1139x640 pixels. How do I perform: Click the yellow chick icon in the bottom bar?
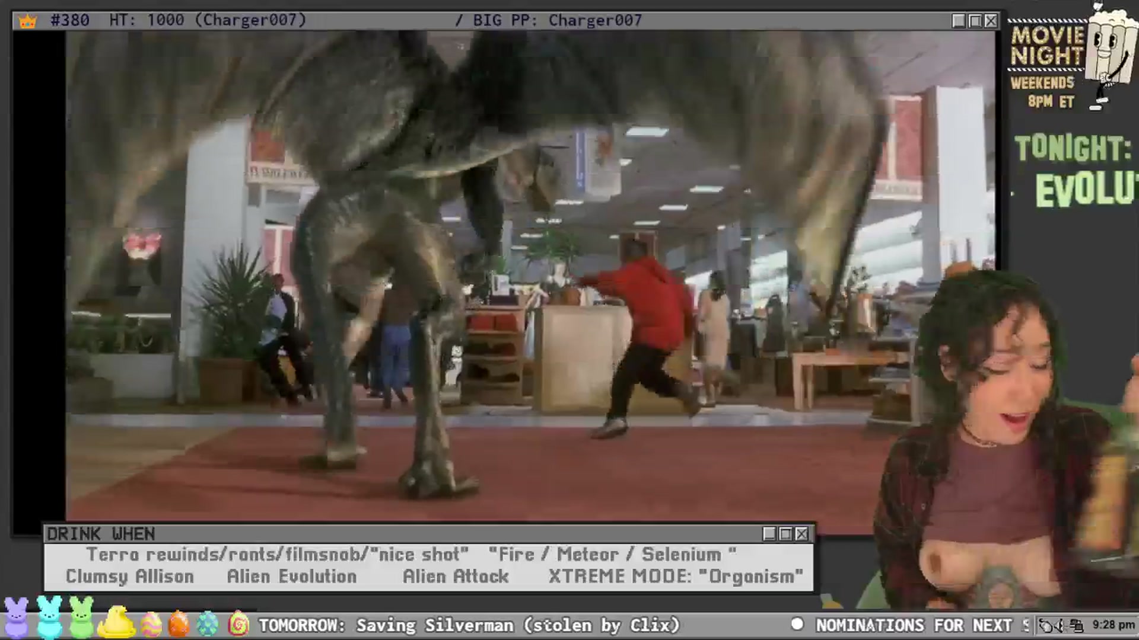click(x=116, y=622)
